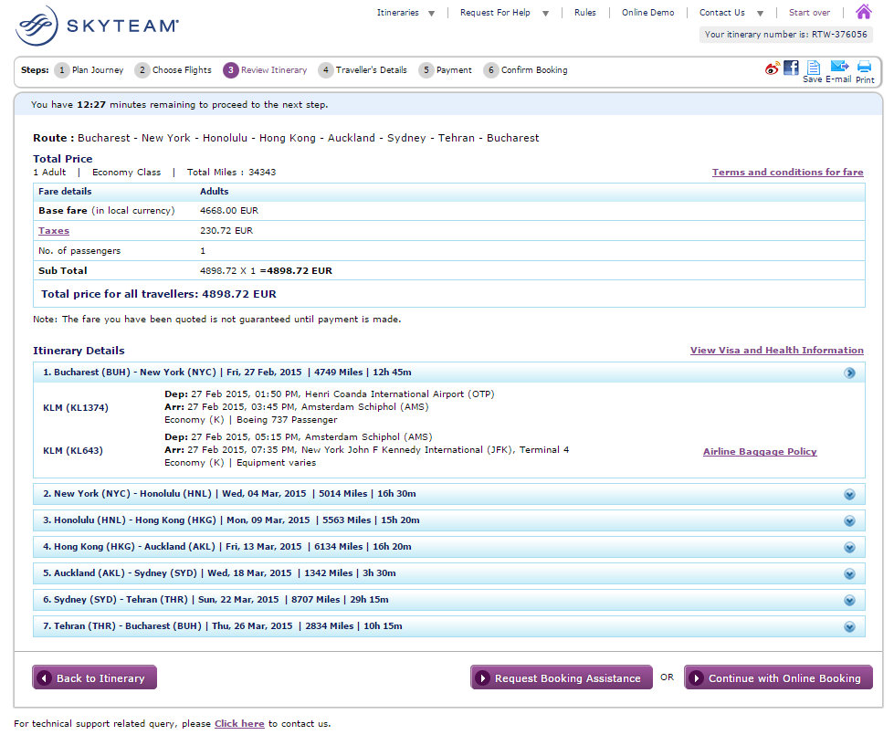The height and width of the screenshot is (735, 894).
Task: Expand the Tehran - Bucharest segment
Action: tap(849, 626)
